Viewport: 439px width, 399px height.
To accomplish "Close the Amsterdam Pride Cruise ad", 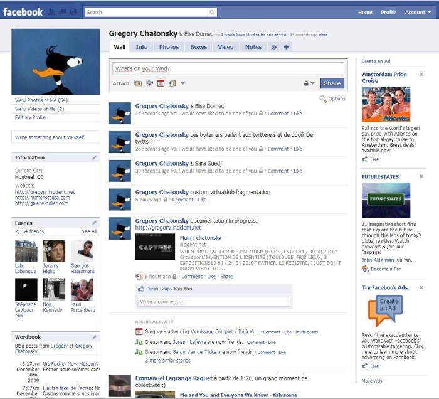I will coord(421,74).
